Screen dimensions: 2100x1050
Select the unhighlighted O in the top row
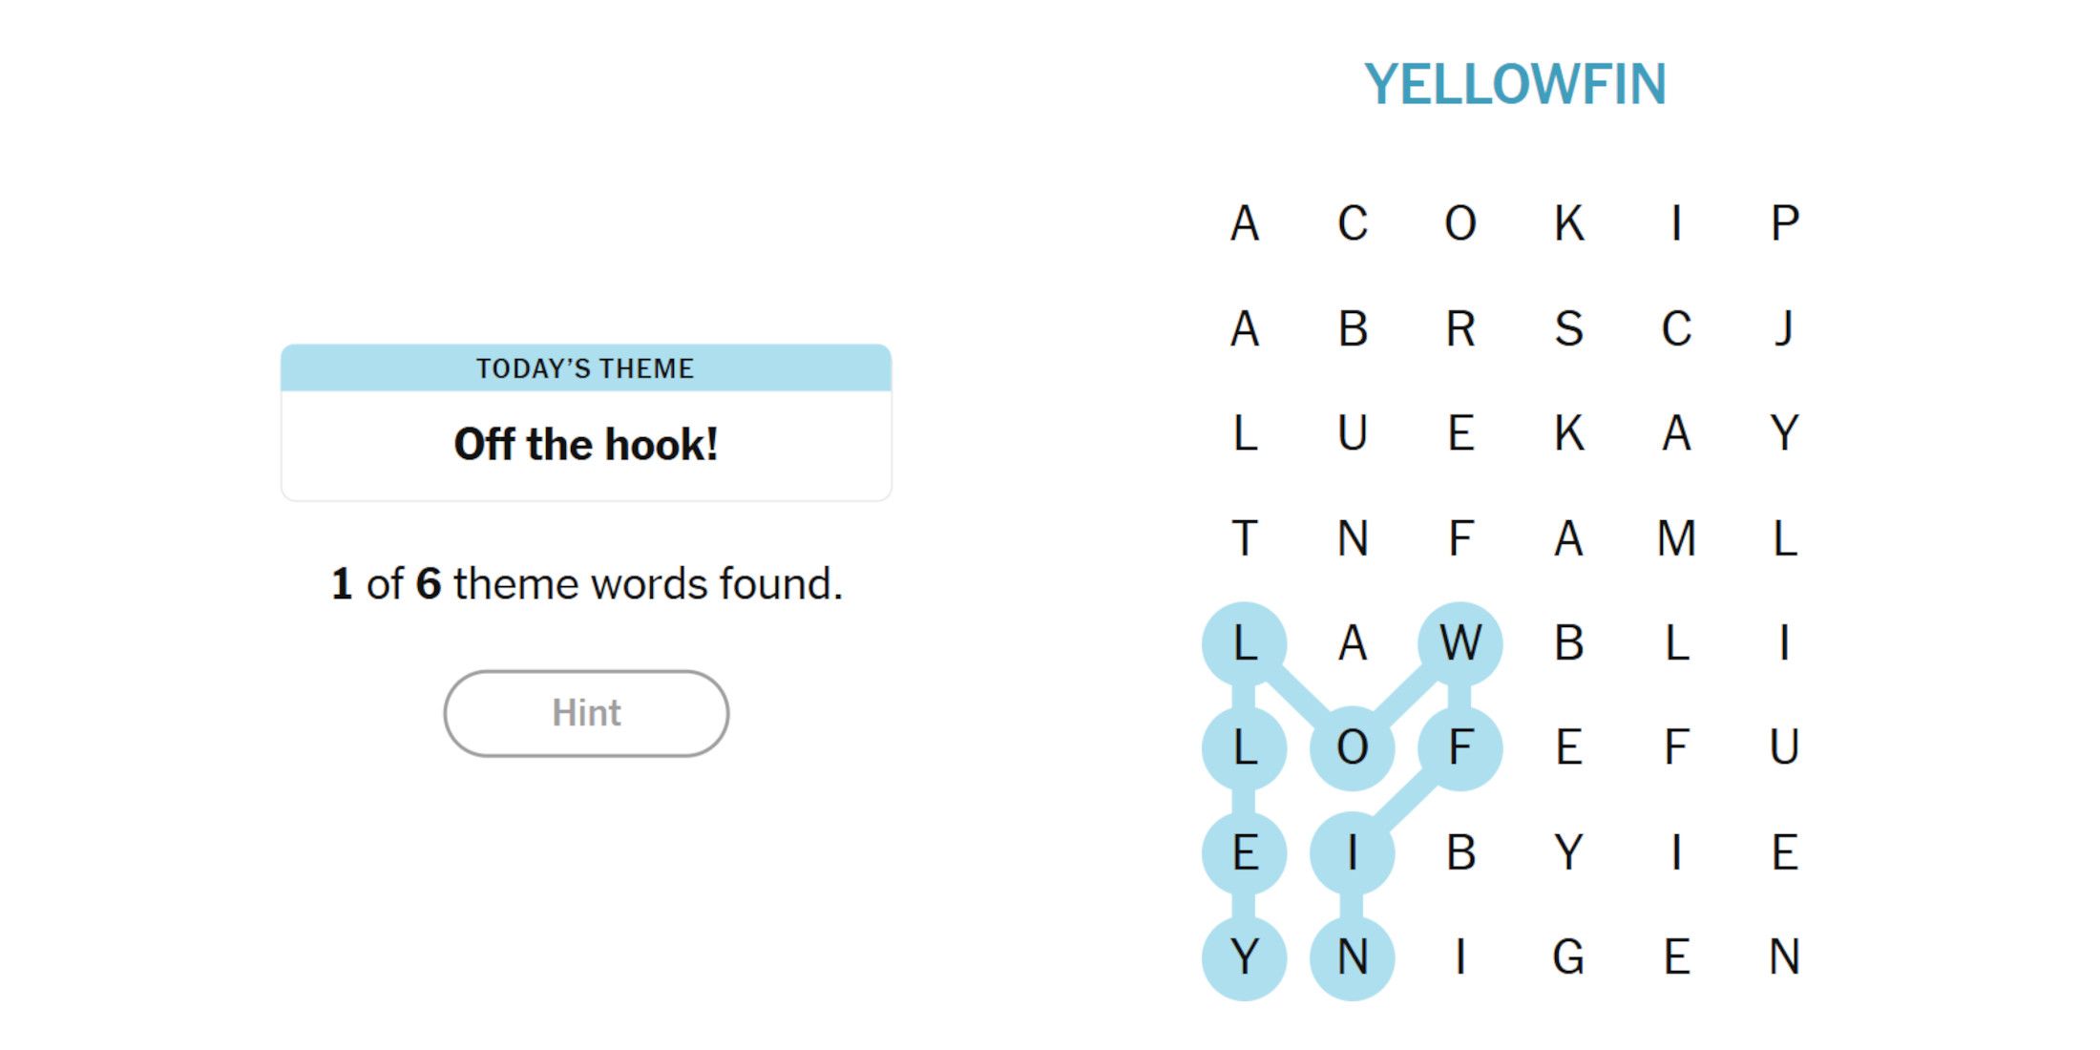click(x=1460, y=223)
